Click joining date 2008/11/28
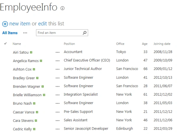192x134 pixels. [163, 52]
